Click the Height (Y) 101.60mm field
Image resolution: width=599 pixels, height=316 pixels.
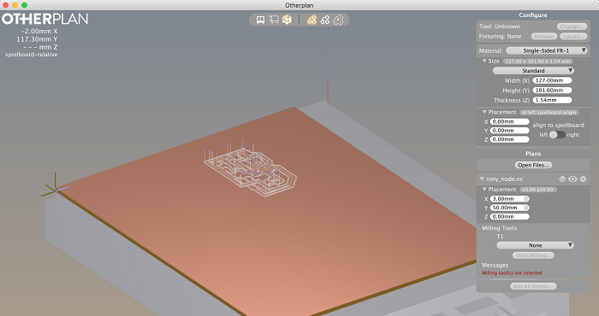[552, 91]
